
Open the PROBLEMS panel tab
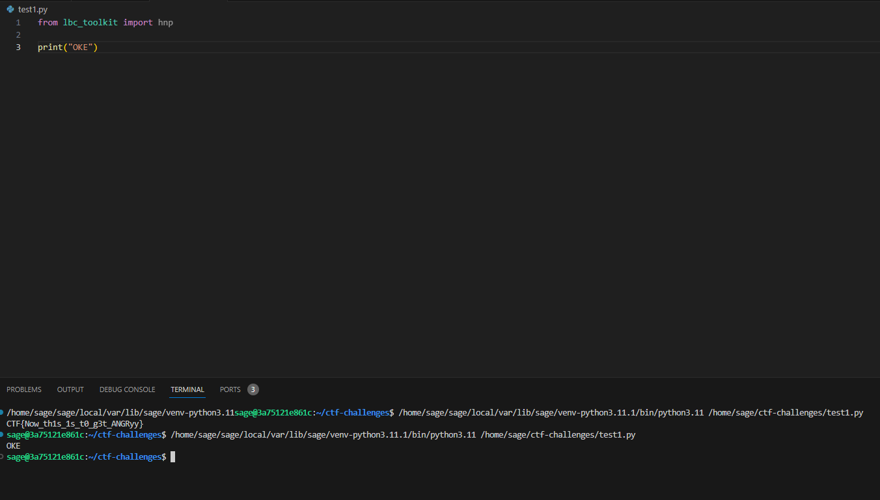(24, 389)
